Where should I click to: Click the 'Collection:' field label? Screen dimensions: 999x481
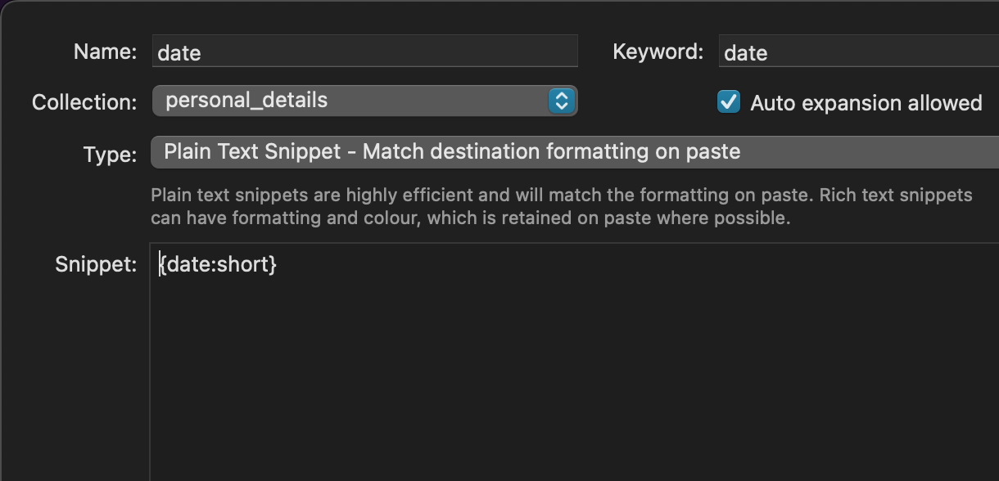(84, 102)
